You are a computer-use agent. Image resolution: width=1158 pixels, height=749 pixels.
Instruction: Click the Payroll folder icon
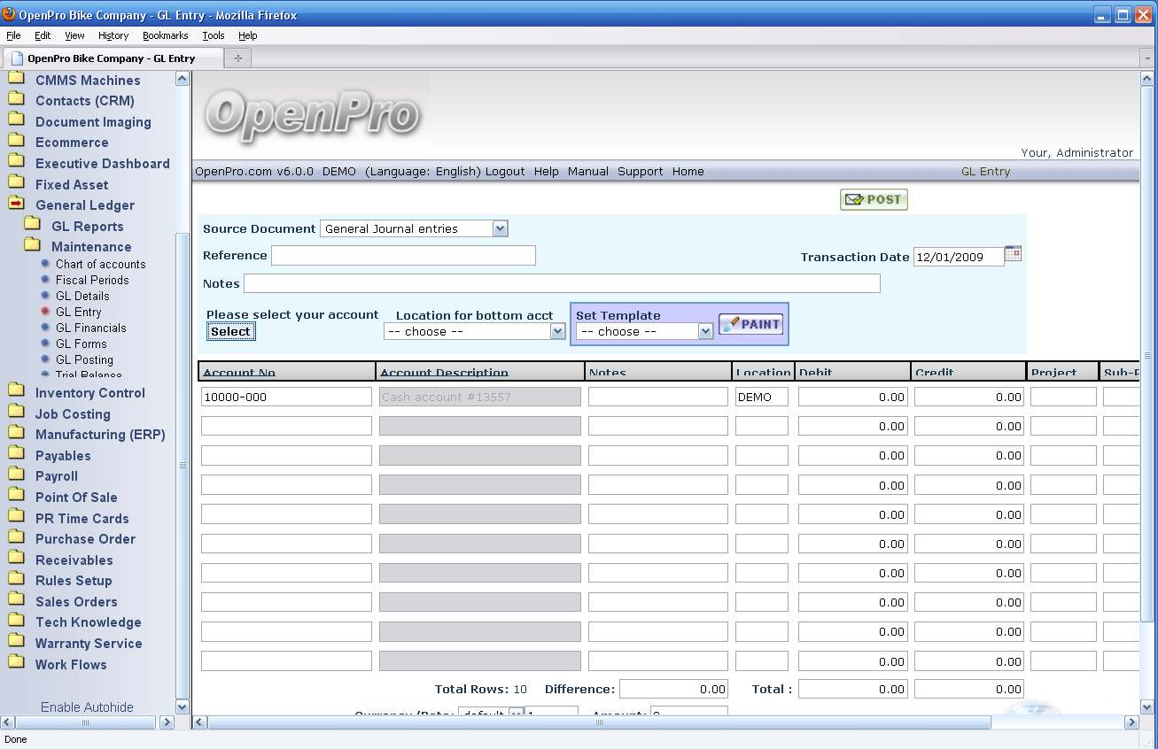(16, 475)
